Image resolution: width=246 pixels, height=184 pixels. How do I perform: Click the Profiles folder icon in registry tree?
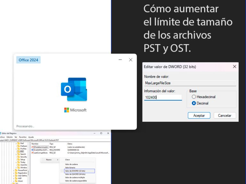point(19,149)
